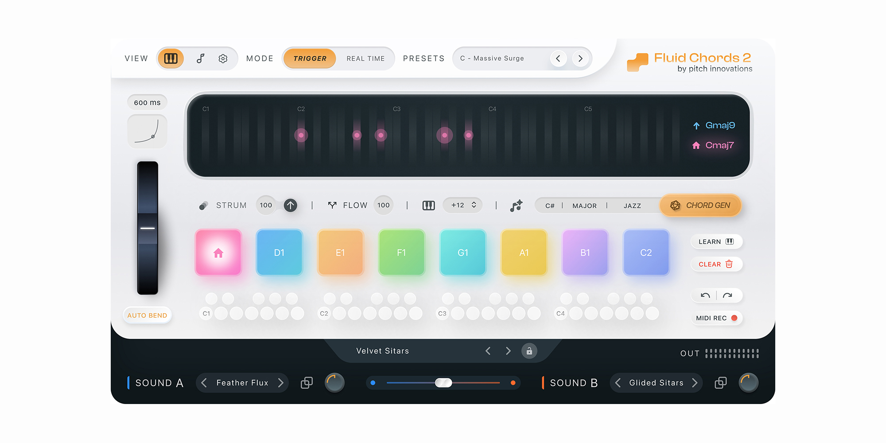
Task: Open the +12 octave transpose stepper
Action: (x=463, y=205)
